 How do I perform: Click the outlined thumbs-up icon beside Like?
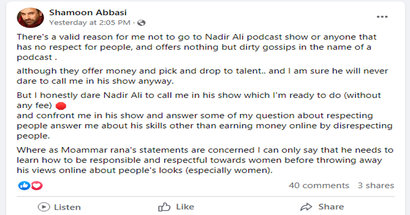click(x=164, y=206)
